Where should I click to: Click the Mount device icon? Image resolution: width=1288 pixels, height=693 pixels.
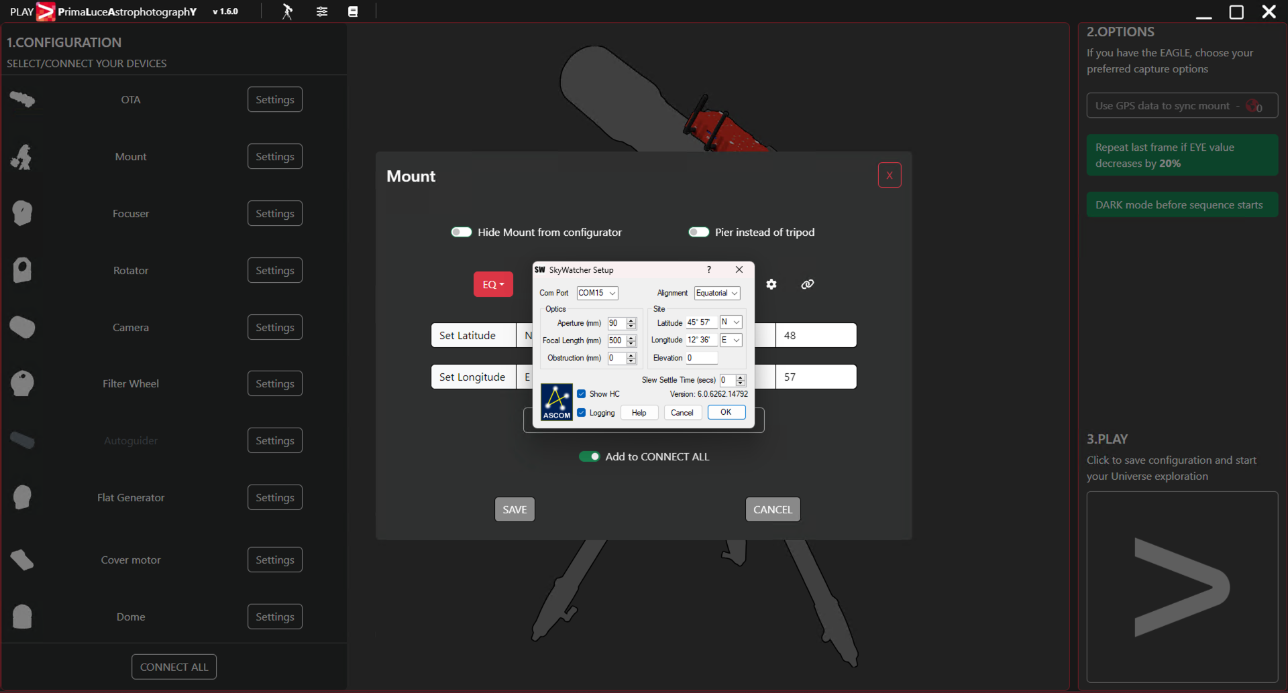coord(22,157)
